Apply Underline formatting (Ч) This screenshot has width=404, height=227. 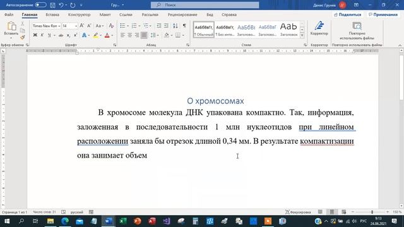click(x=49, y=35)
